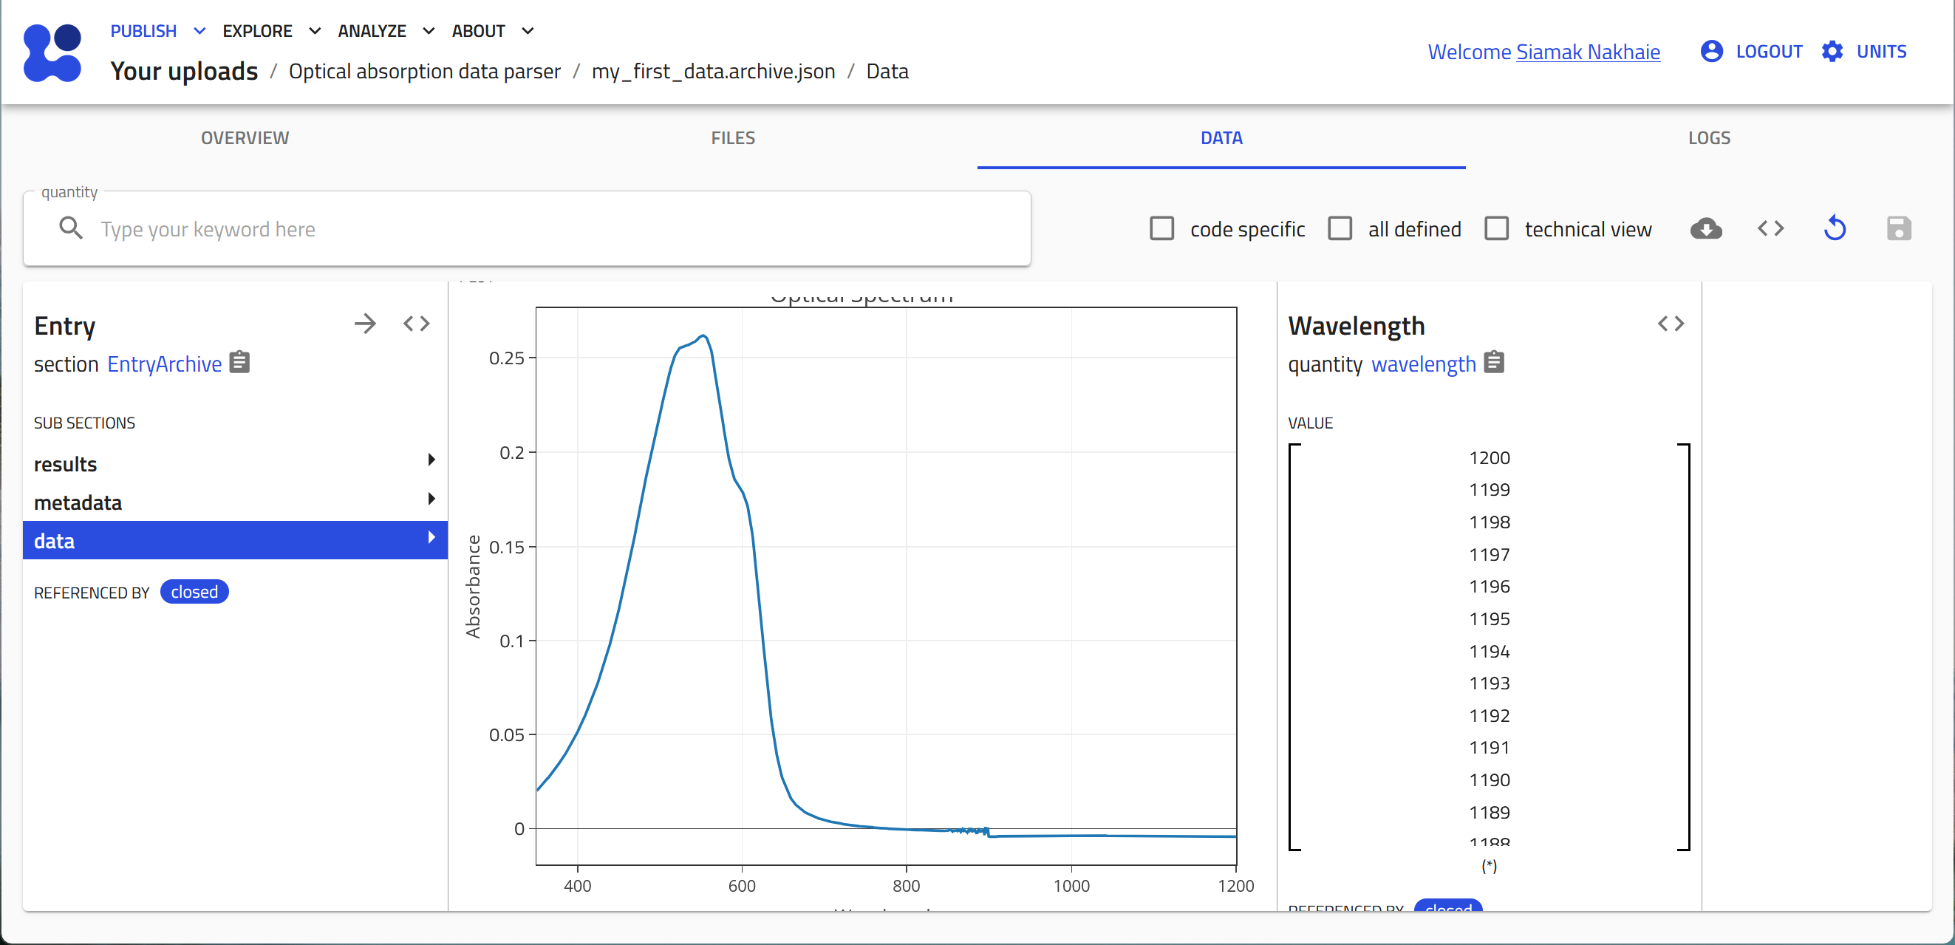
Task: Click the reload archive icon
Action: [1835, 228]
